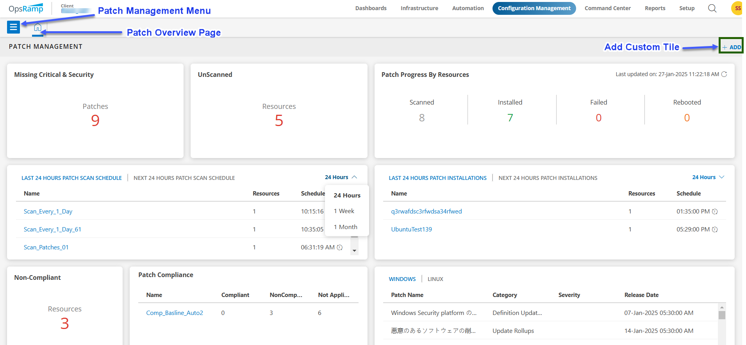Go to the Patch Overview home icon
746x345 pixels.
[x=37, y=27]
